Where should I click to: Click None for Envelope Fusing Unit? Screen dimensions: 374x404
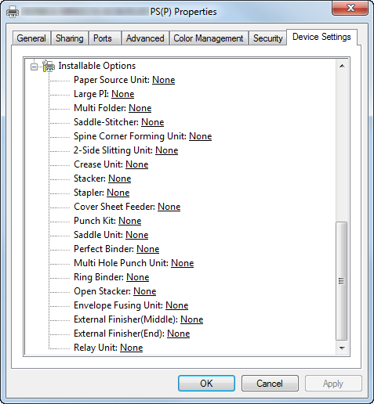point(177,305)
